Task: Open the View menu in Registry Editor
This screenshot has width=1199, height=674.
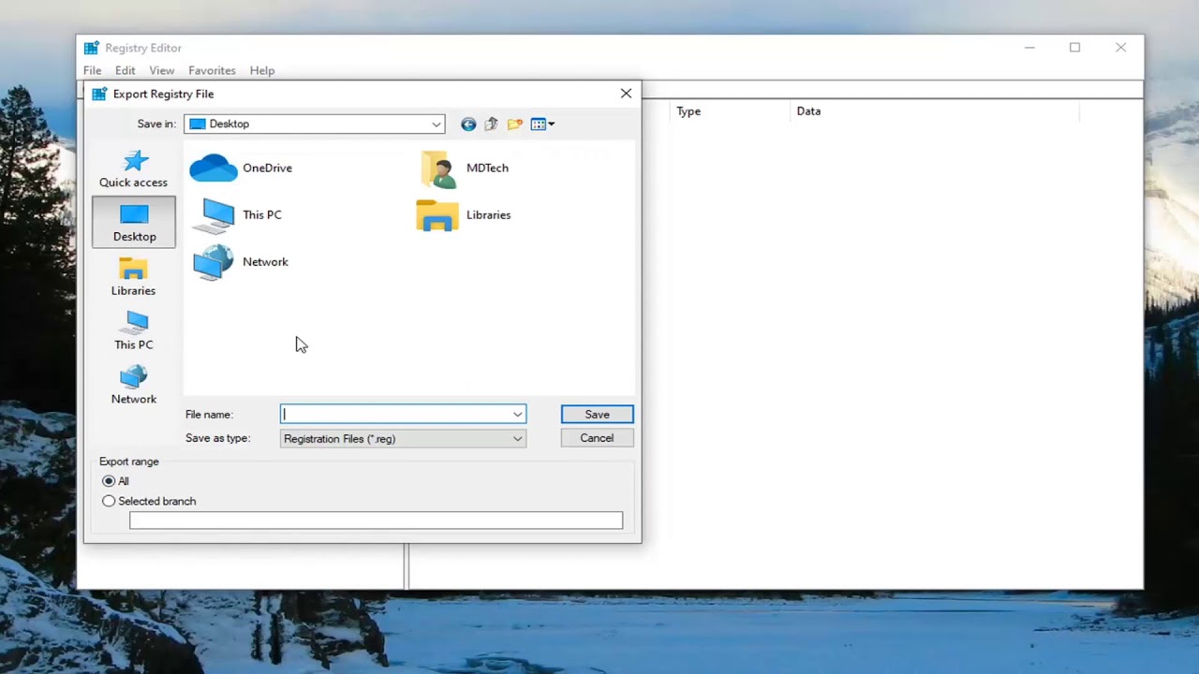Action: click(162, 70)
